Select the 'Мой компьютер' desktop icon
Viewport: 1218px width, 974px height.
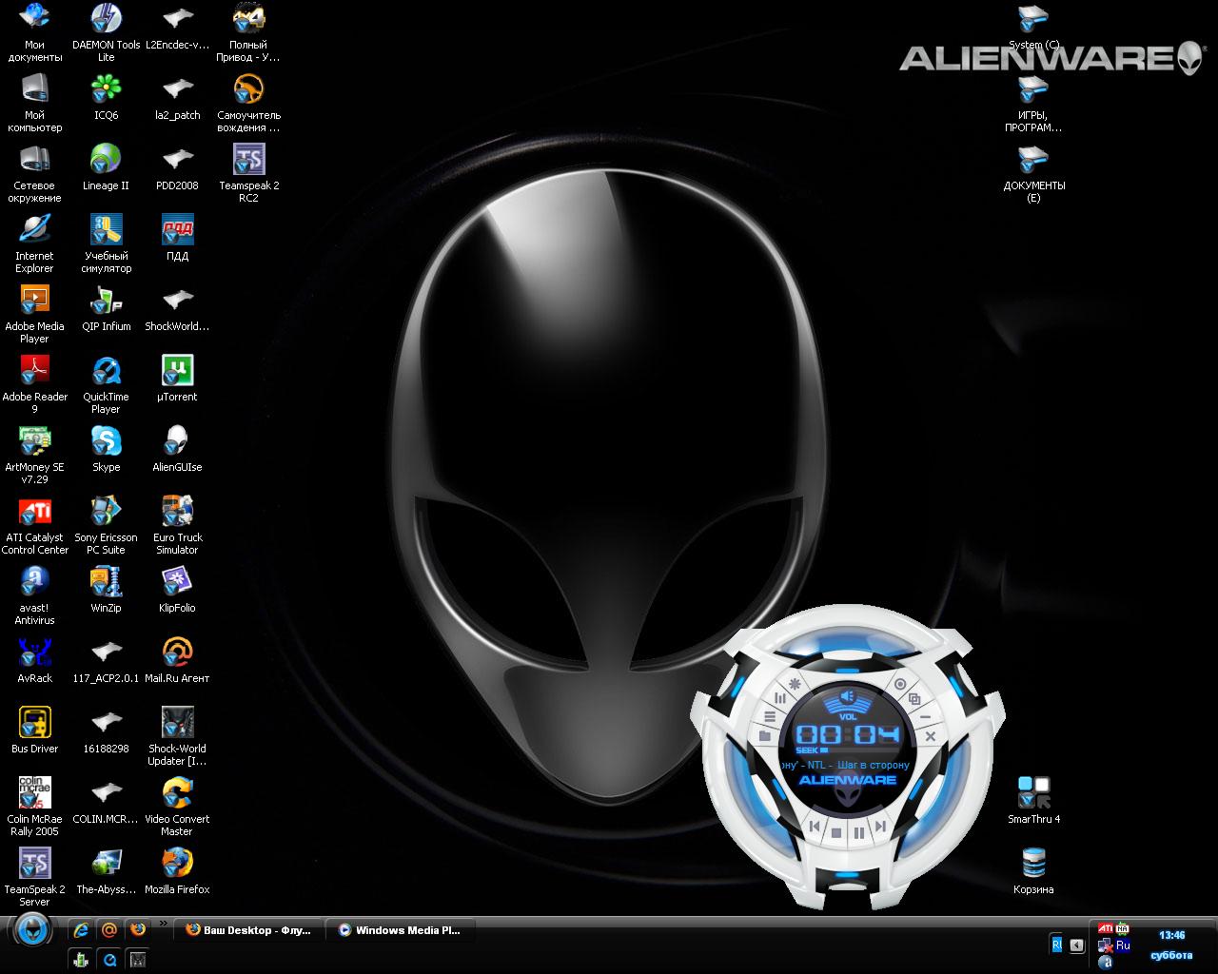click(x=35, y=103)
